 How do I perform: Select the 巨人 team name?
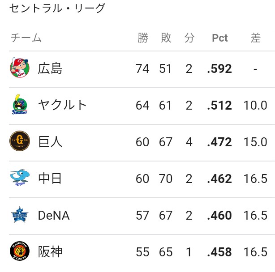pos(50,142)
